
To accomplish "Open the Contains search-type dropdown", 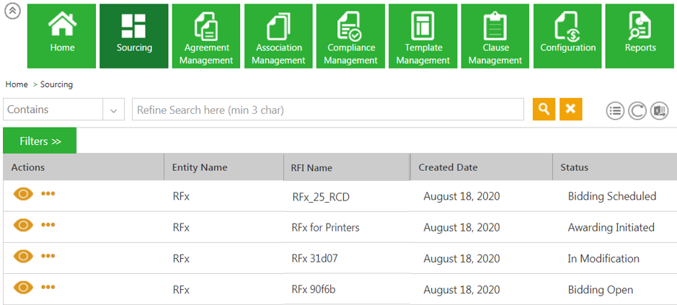I will [113, 110].
